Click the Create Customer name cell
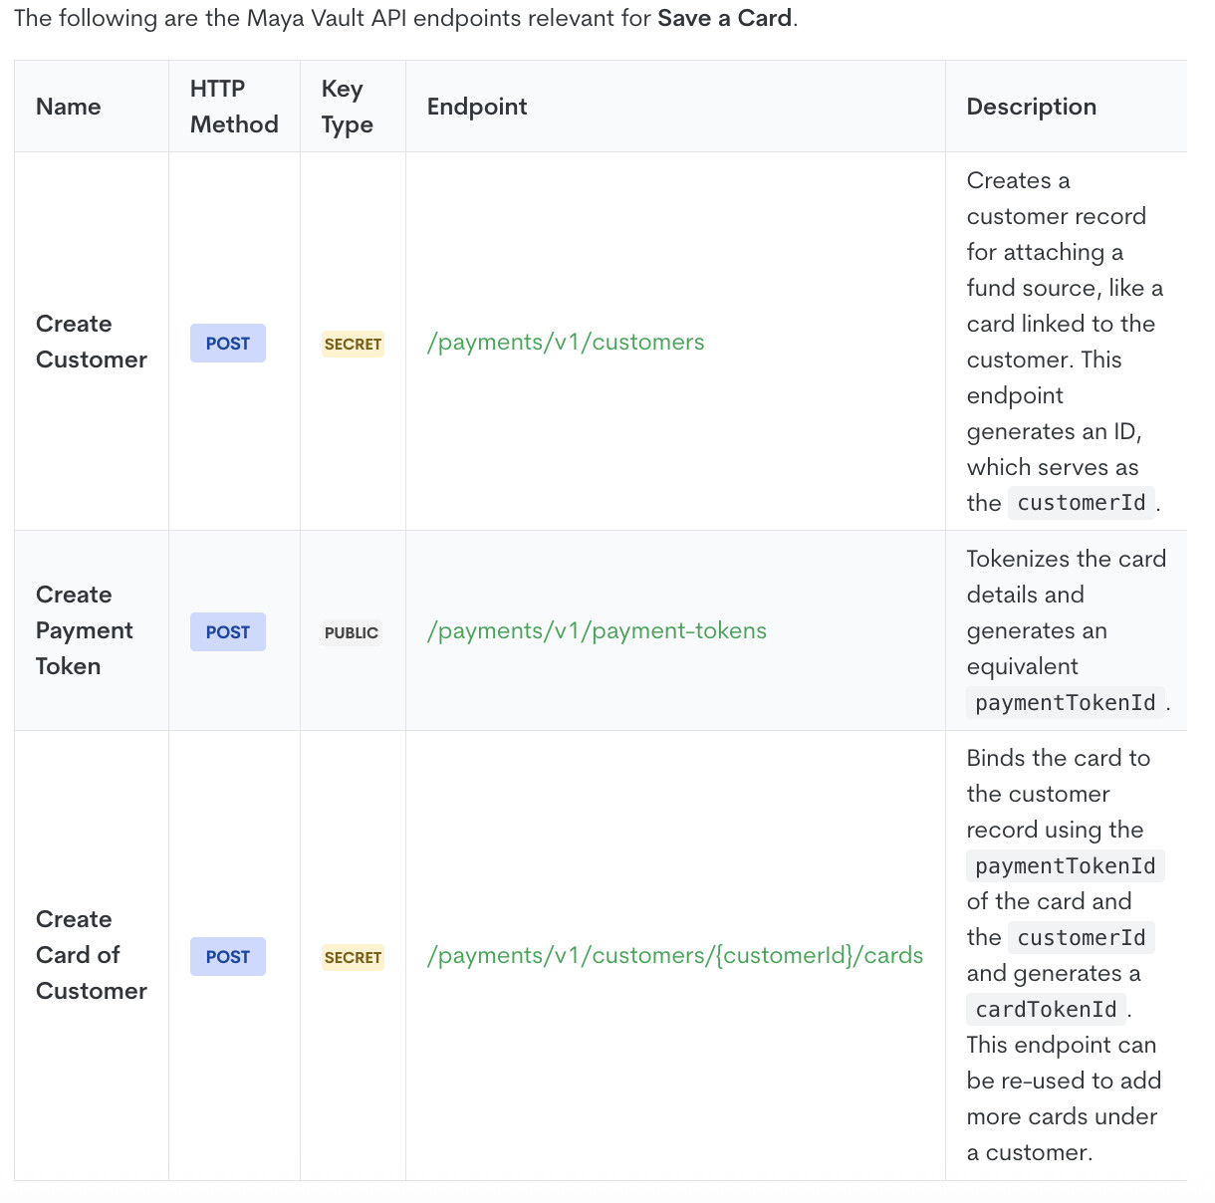The width and height of the screenshot is (1215, 1203). coord(92,342)
